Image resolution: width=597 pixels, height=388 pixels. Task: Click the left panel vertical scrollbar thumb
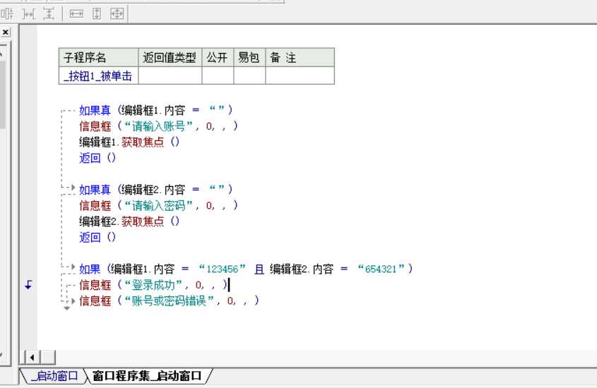[2, 95]
